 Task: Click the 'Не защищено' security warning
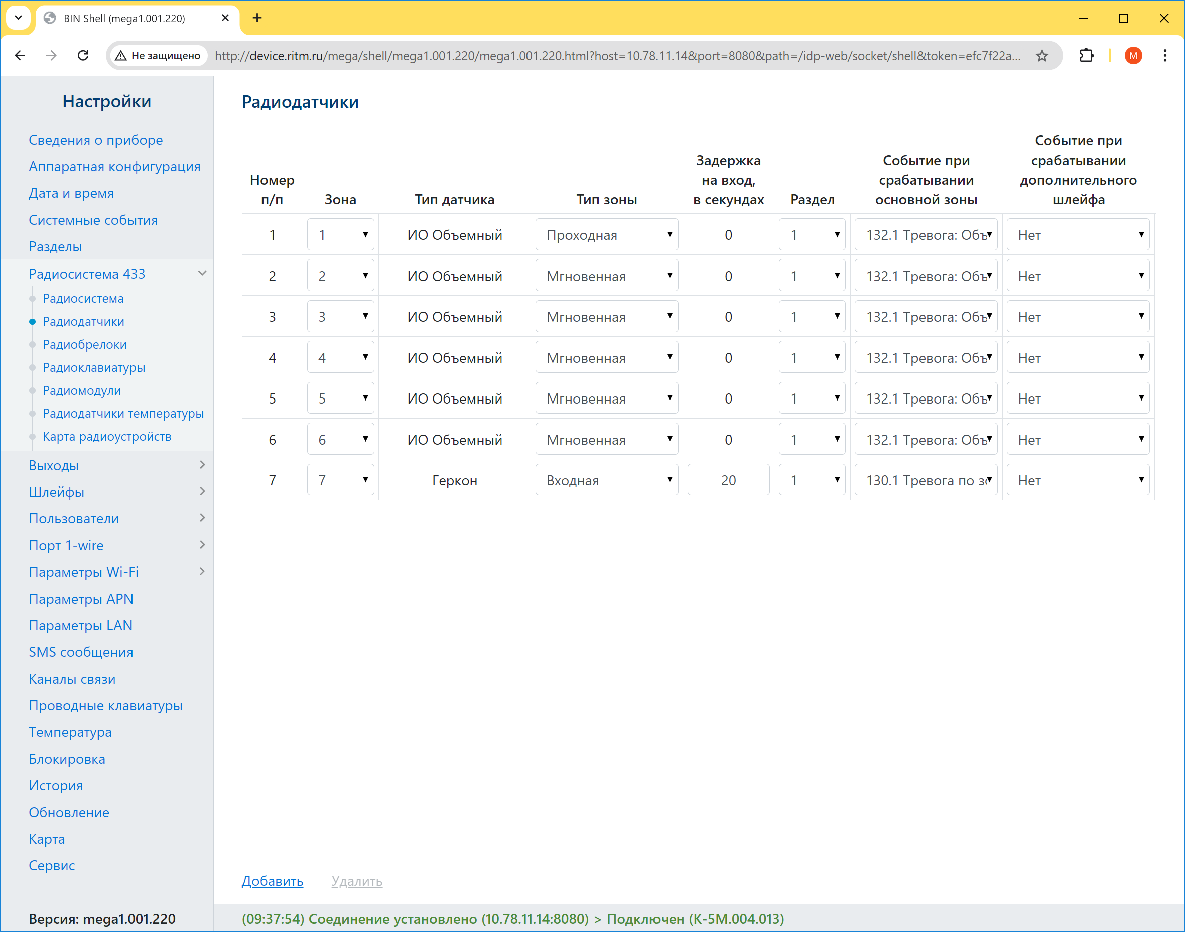click(x=158, y=55)
